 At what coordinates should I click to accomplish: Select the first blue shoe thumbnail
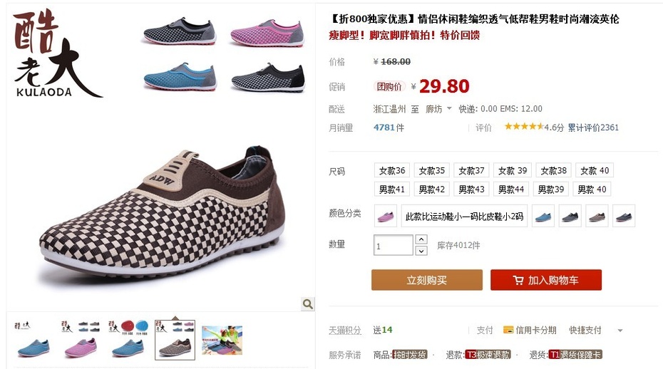[x=33, y=340]
